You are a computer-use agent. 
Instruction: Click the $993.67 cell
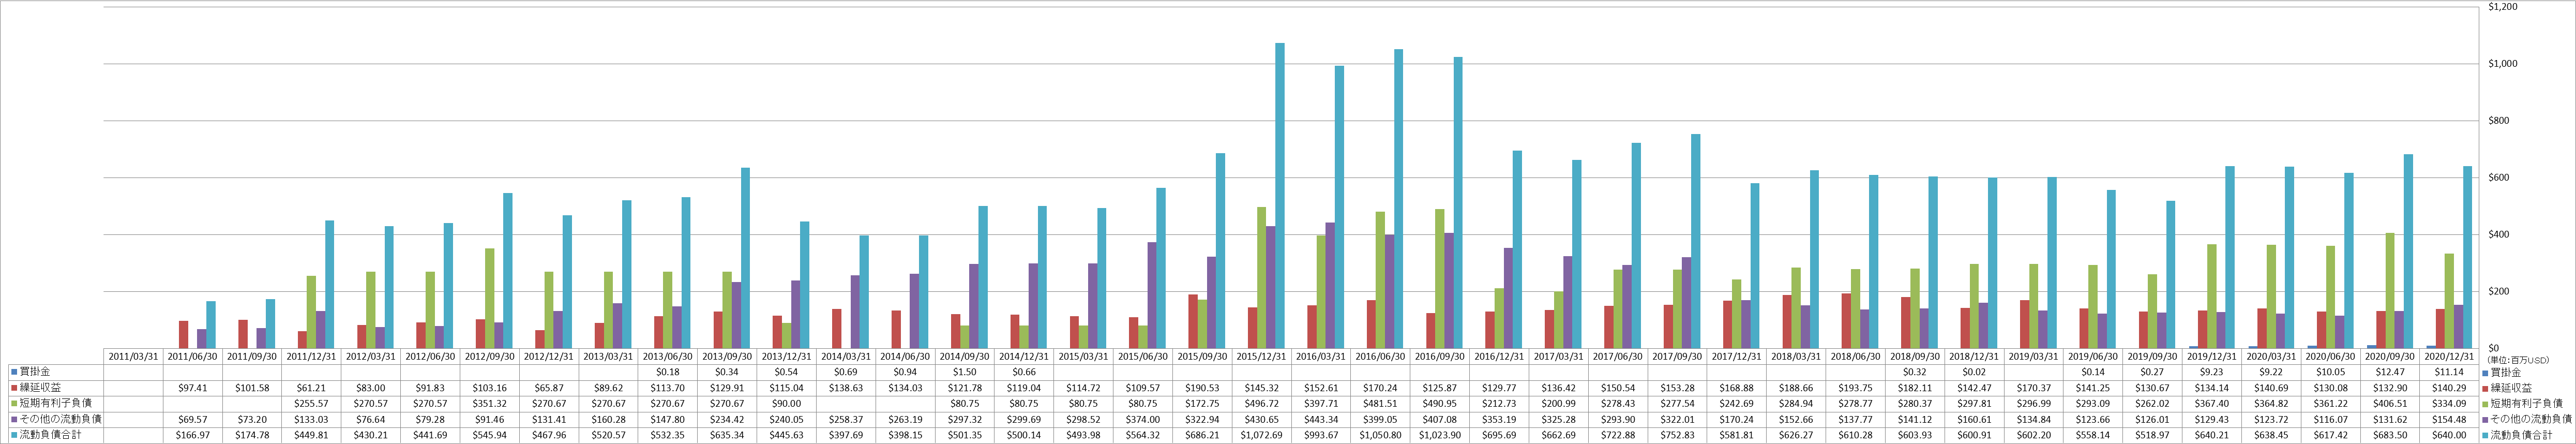pos(1322,435)
